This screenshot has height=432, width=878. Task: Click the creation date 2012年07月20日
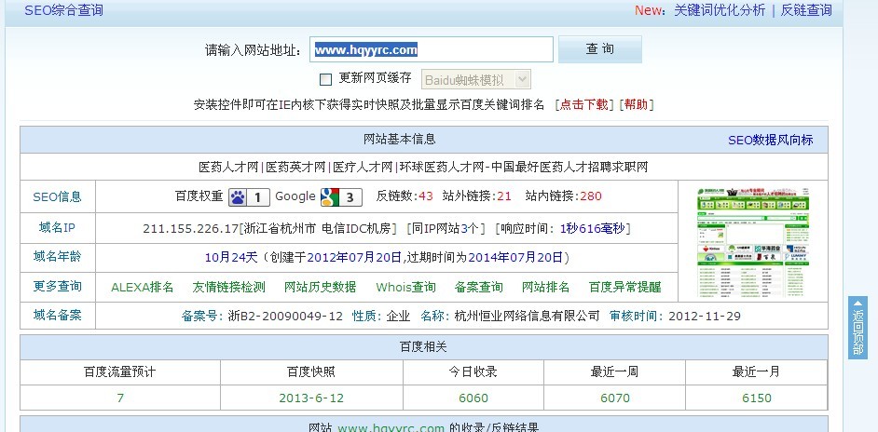coord(354,257)
